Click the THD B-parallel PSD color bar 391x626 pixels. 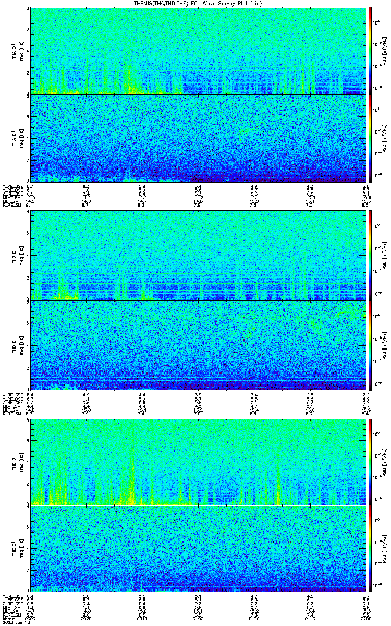(370, 345)
